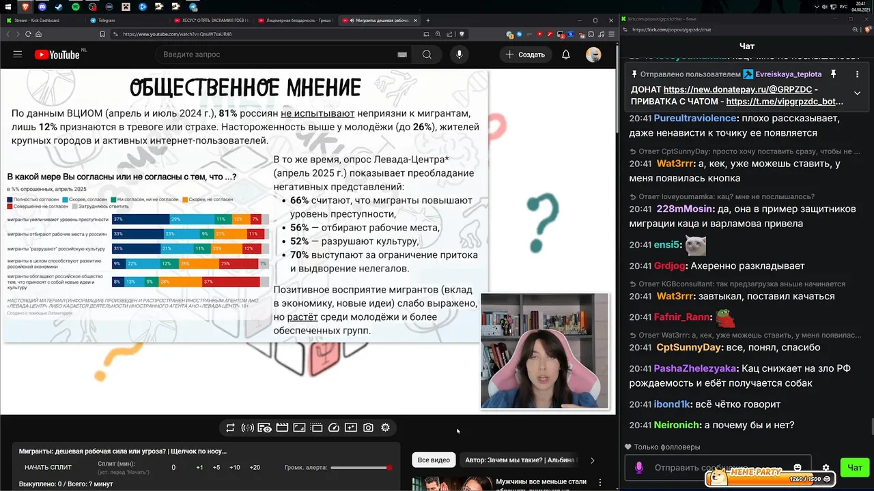Go back in browser history
This screenshot has height=491, width=874.
[8, 34]
